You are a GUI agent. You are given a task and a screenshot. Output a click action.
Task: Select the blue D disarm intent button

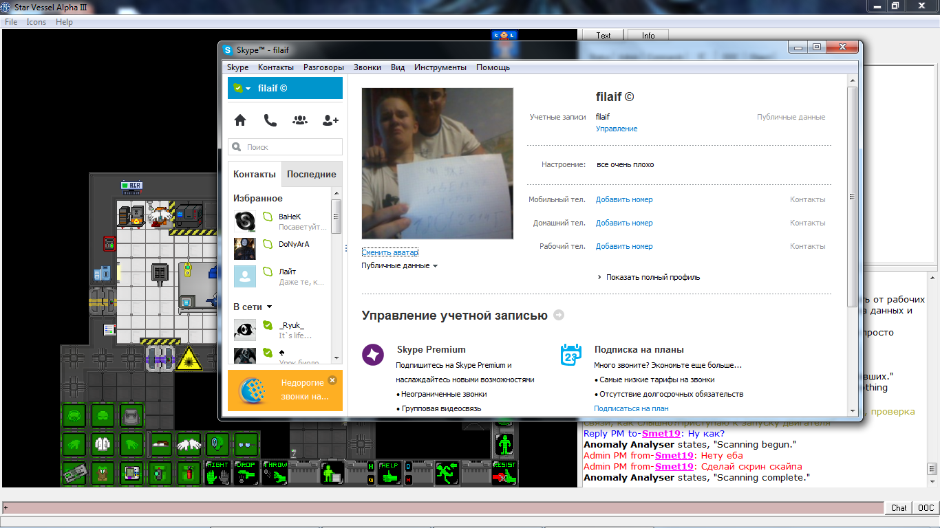[x=408, y=466]
